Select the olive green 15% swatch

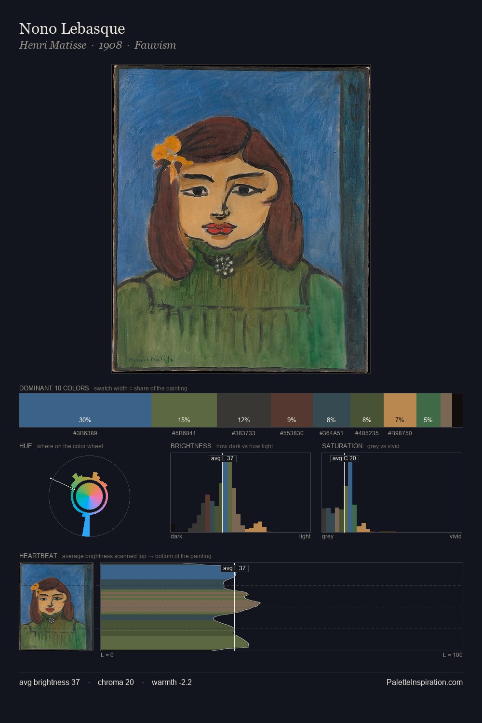point(184,410)
